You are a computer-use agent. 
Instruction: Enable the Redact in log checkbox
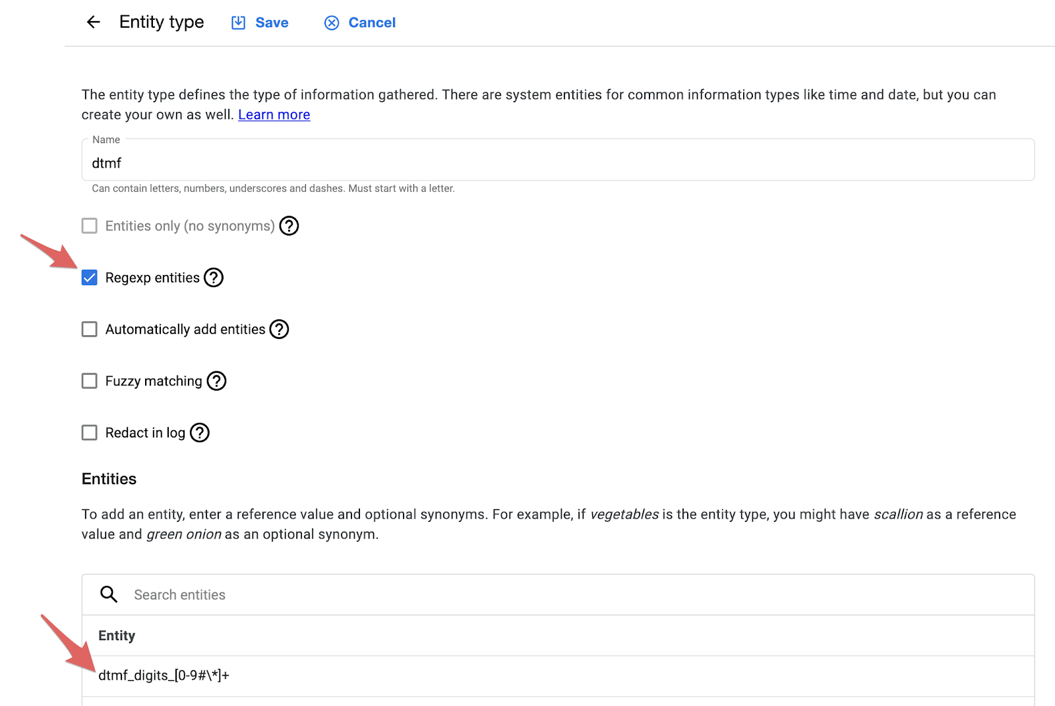(x=90, y=432)
